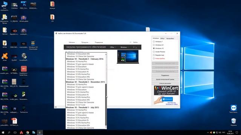Open Get Keys for Windows or Office link

coord(172,103)
